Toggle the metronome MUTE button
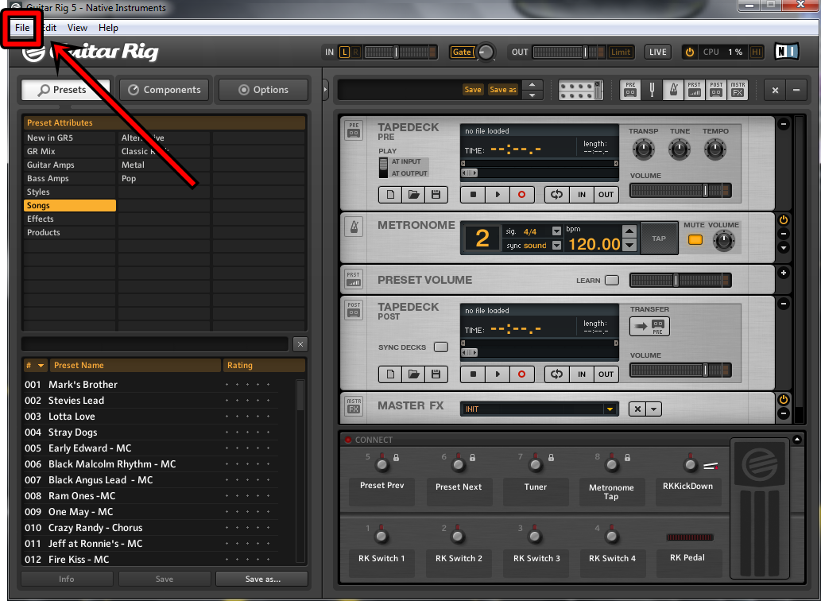The height and width of the screenshot is (601, 821). click(x=695, y=240)
